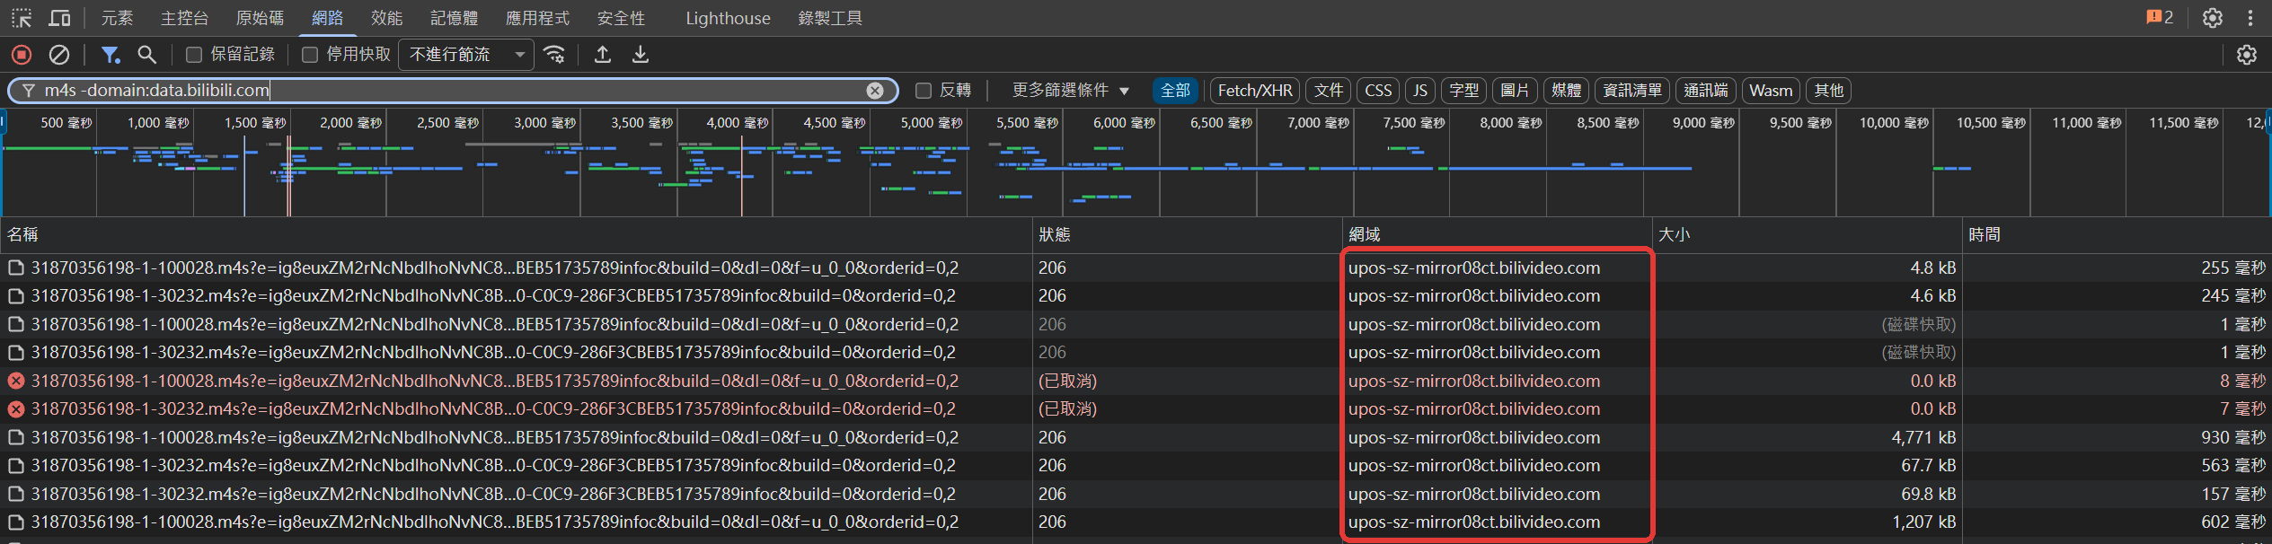2272x544 pixels.
Task: Select the request sized 4.8 kB
Action: click(x=1136, y=268)
